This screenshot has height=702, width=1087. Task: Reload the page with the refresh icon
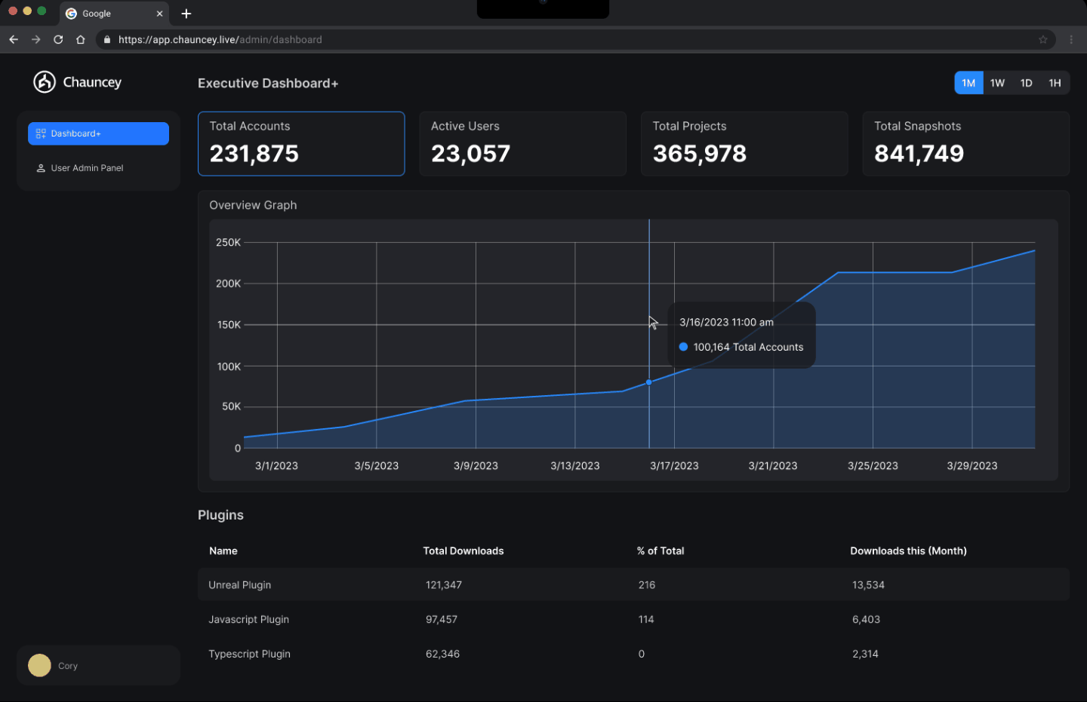58,39
